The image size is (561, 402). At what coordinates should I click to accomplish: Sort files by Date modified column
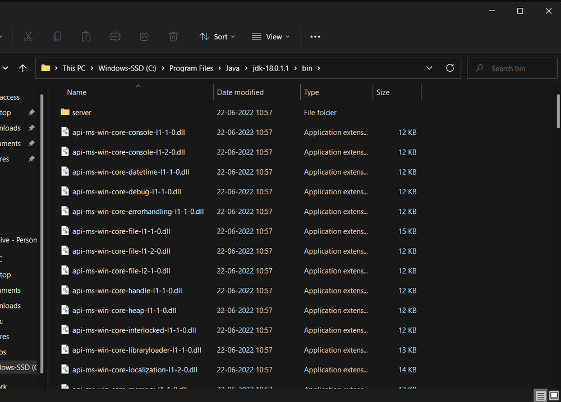[240, 92]
